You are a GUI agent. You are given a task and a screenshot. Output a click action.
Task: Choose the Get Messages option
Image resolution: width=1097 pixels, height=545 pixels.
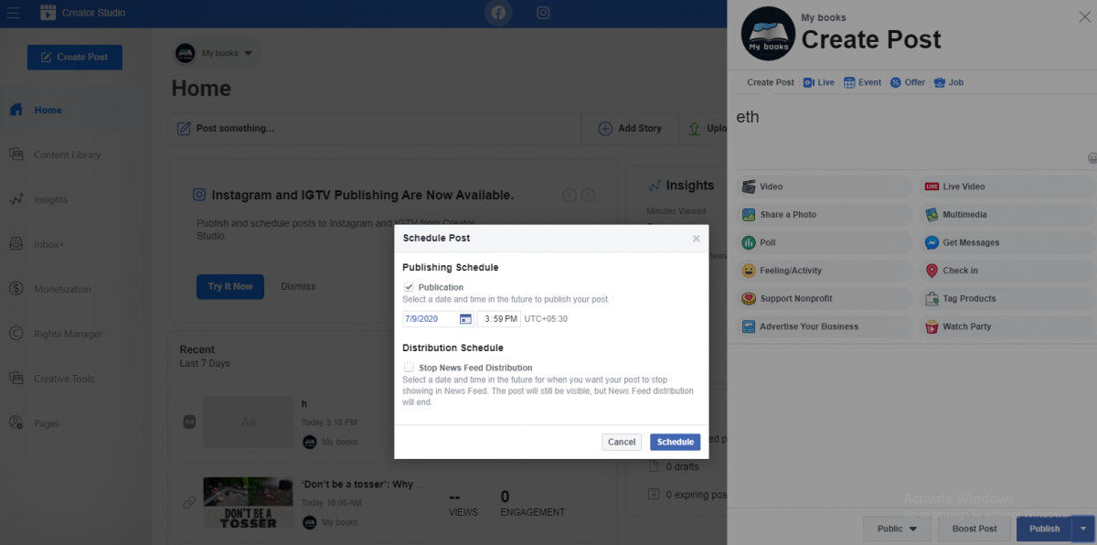click(1006, 242)
